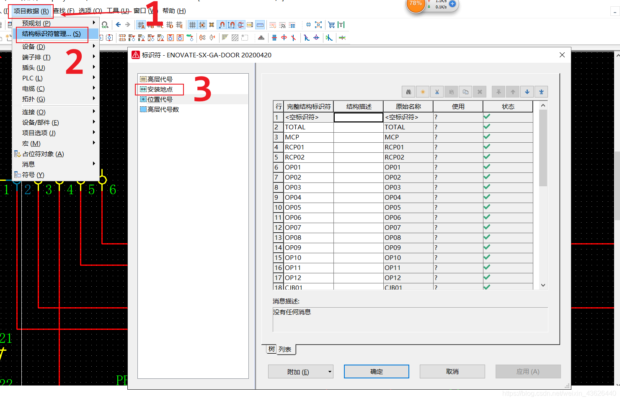The width and height of the screenshot is (620, 401).
Task: Choose 结构标识符管理 menu entry
Action: 57,33
